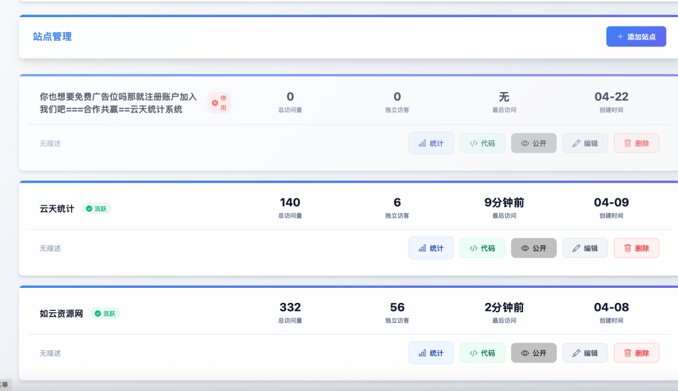Click 编辑 on the disabled advertising site card

pyautogui.click(x=585, y=143)
